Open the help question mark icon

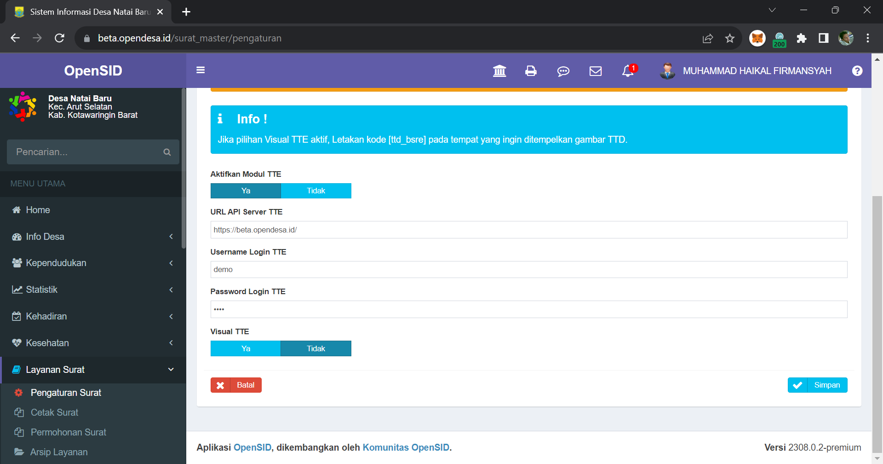pyautogui.click(x=857, y=70)
